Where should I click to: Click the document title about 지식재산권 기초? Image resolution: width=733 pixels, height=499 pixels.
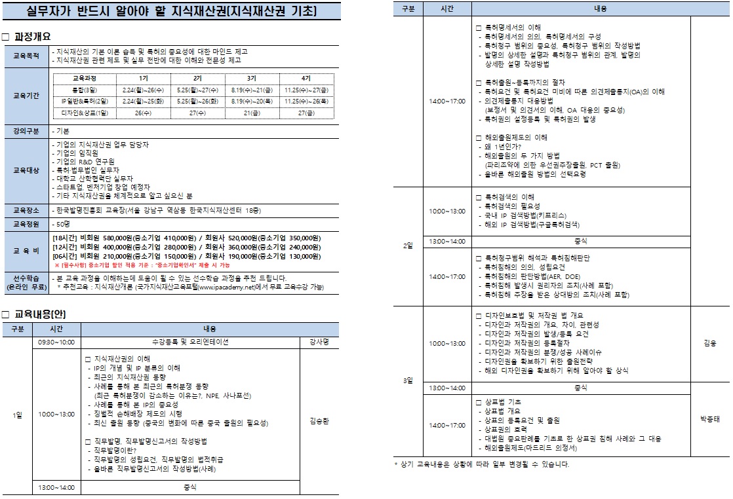click(x=171, y=12)
